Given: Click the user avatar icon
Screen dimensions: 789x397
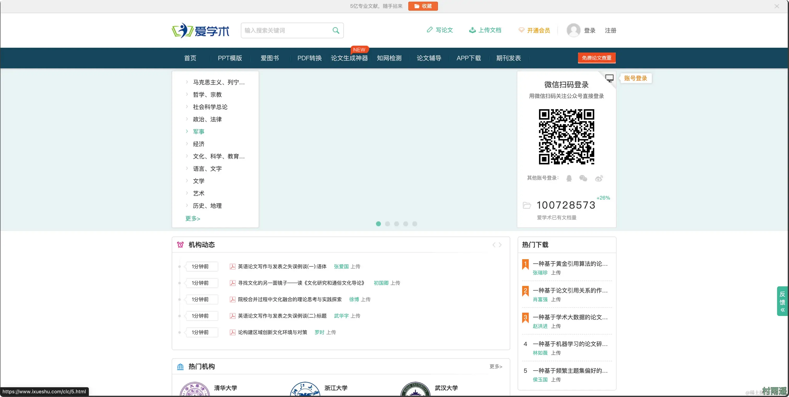Looking at the screenshot, I should point(573,30).
